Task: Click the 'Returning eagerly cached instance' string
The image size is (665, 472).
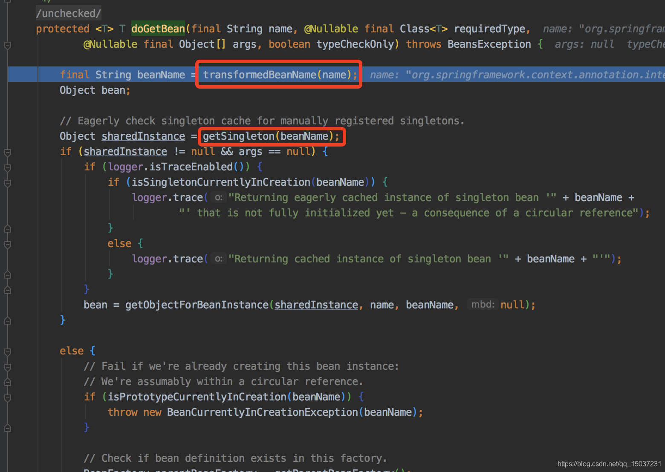Action: point(392,198)
